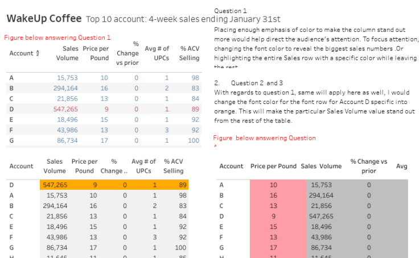The width and height of the screenshot is (419, 258).
Task: Click the red 'Figure below answering Question 1' caption
Action: [57, 38]
